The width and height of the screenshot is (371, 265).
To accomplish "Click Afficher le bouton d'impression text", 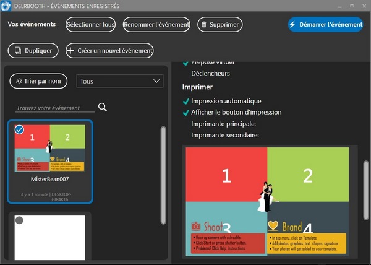I will click(236, 112).
